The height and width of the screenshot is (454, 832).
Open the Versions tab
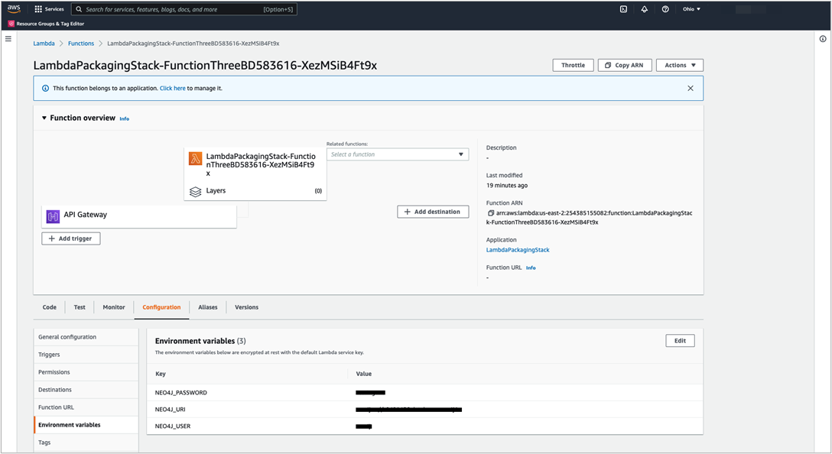[247, 307]
